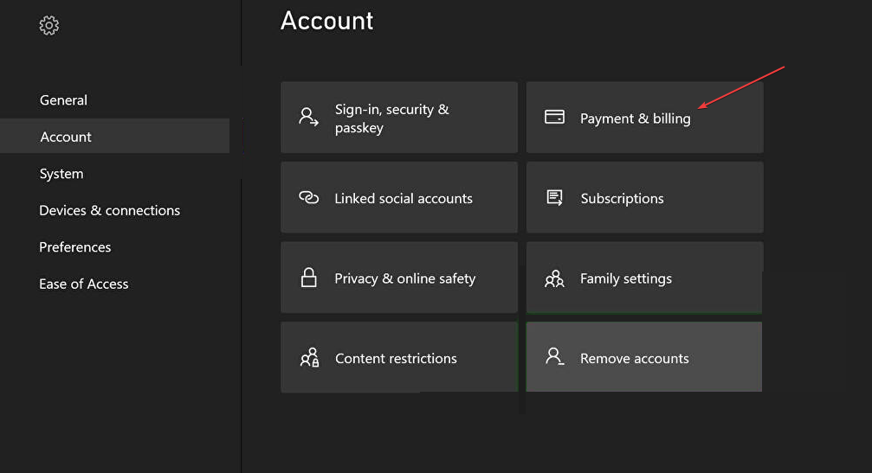Open Ease of Access settings

click(84, 284)
